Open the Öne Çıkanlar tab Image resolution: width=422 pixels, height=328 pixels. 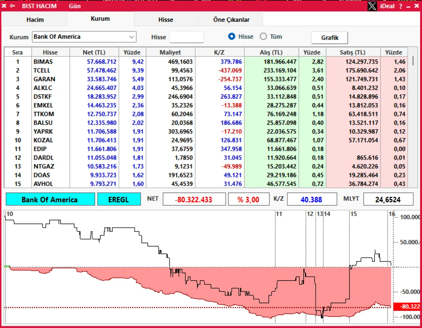231,20
